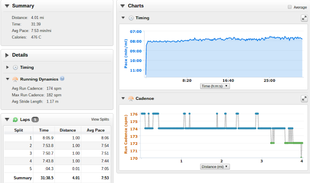Collapse the Summary panel triangle
The image size is (310, 183).
coord(7,6)
